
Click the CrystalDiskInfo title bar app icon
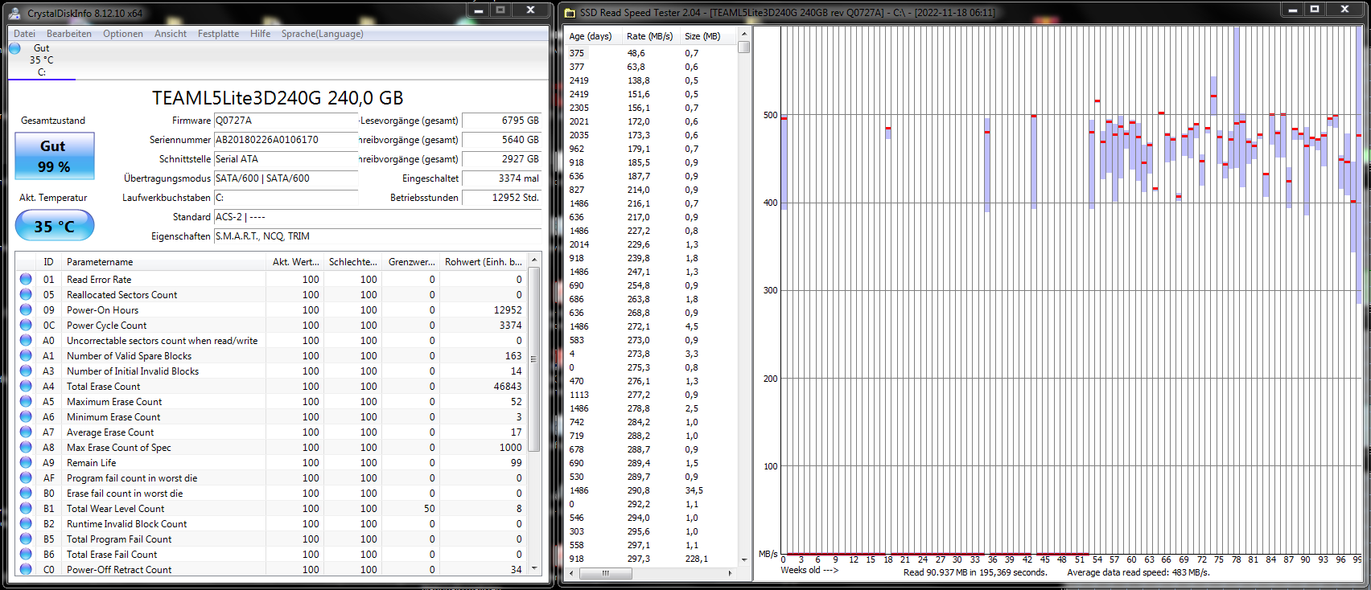pos(16,13)
